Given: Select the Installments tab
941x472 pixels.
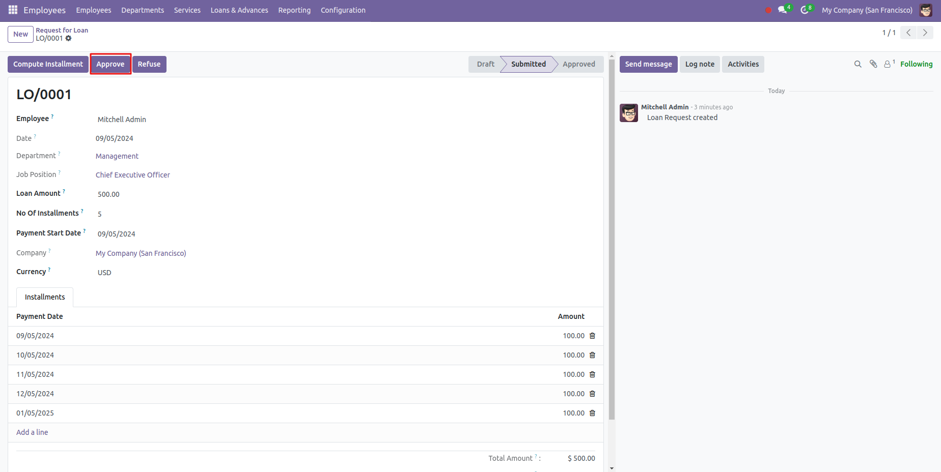Looking at the screenshot, I should [45, 297].
